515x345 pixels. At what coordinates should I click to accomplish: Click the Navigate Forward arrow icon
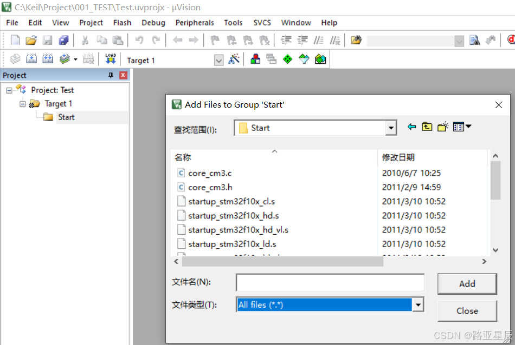tap(194, 41)
